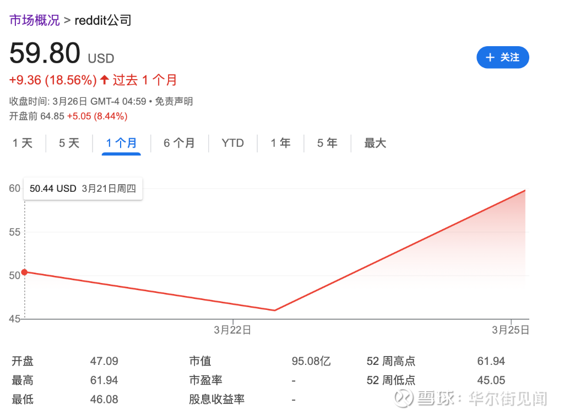Click the 收盘时间 3月26日 timestamp text
The height and width of the screenshot is (416, 564).
point(78,102)
